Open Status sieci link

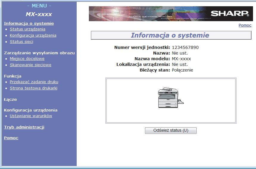[21, 42]
